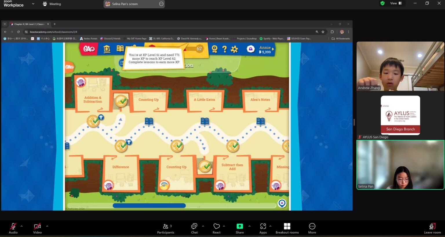Click the yellow bird avatar in bottom Counting Up

pos(165,185)
